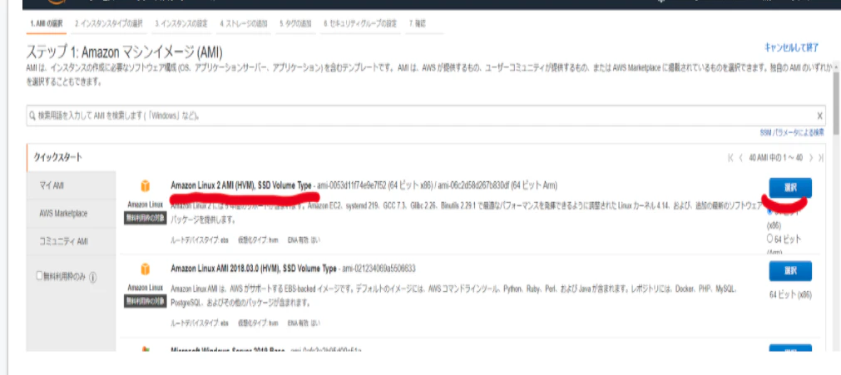Open step tab 1. AMI の選択
841x375 pixels.
pyautogui.click(x=47, y=23)
